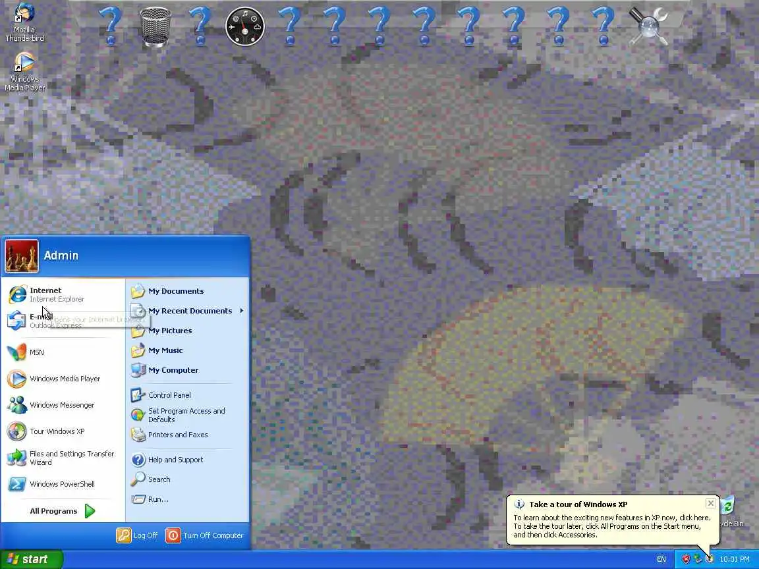Select Windows Media Player desktop shortcut
The image size is (759, 569).
(x=24, y=72)
